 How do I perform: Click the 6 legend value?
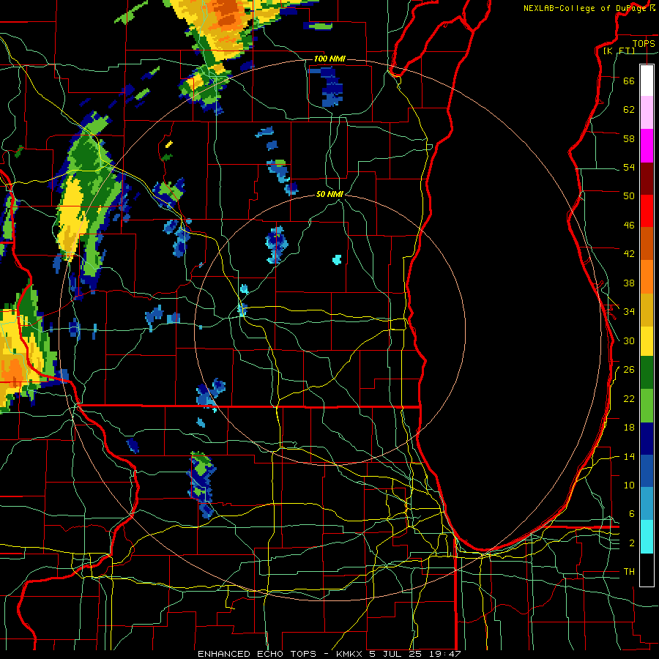point(632,514)
